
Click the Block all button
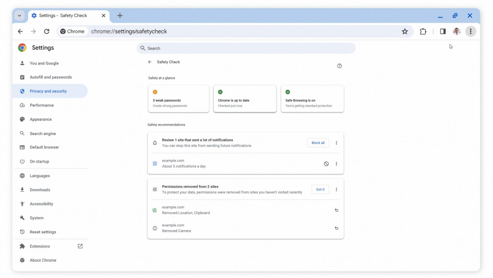318,143
